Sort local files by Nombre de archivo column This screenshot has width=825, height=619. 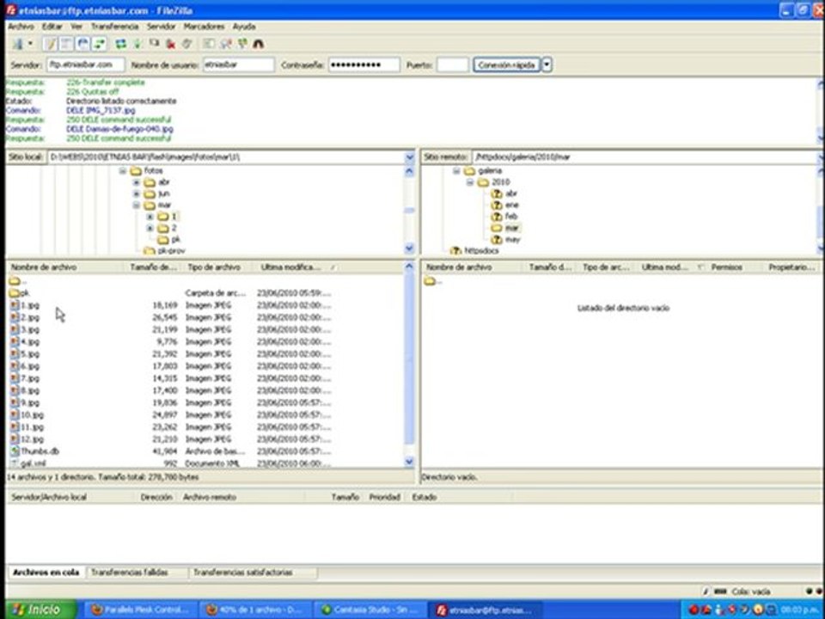(x=66, y=267)
